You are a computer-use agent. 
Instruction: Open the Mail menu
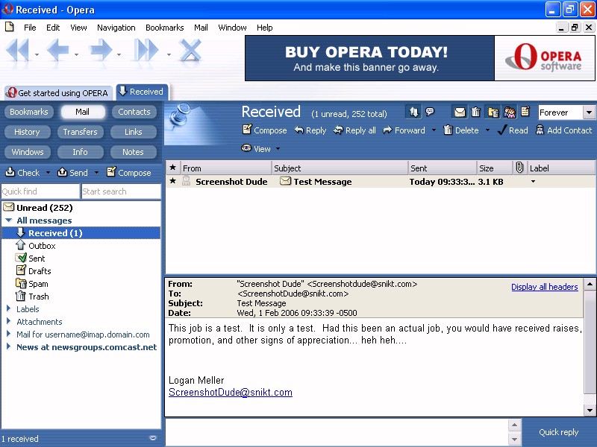point(201,28)
